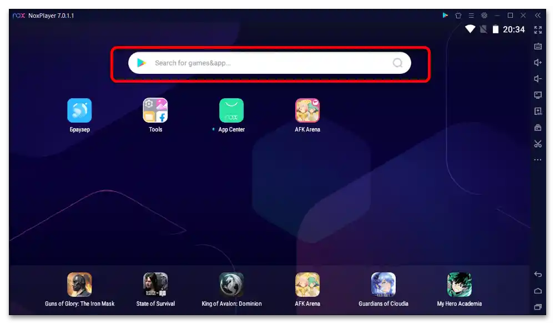
Task: Launch King of Avalon: Dominion
Action: click(x=231, y=285)
